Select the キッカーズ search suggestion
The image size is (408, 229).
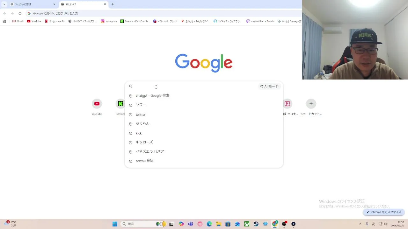[204, 142]
